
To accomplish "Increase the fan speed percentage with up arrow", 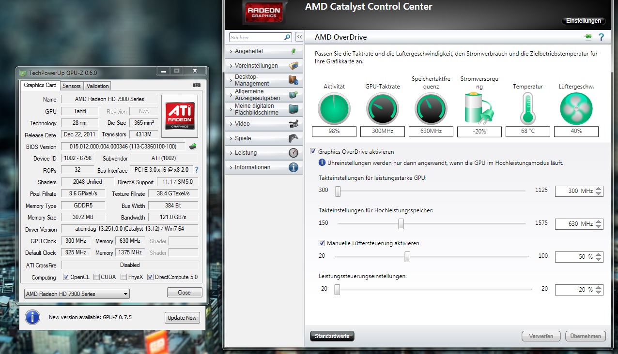I will click(599, 254).
